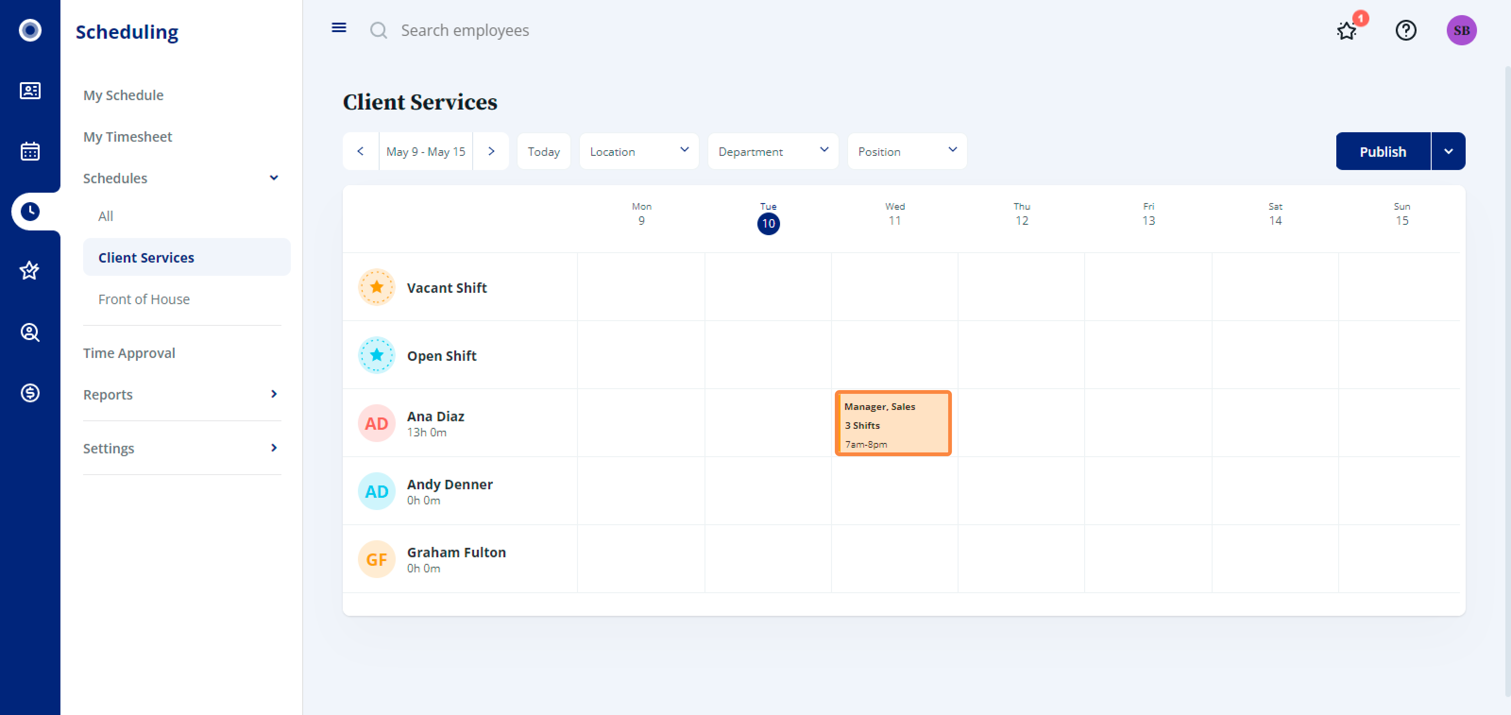Click the Vacant Shift row label

coord(446,288)
